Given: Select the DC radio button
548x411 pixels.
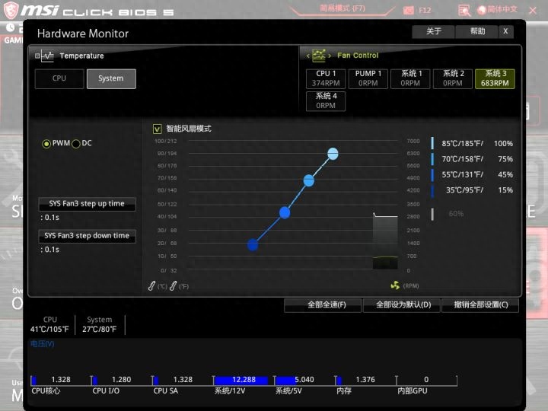Looking at the screenshot, I should pyautogui.click(x=75, y=144).
